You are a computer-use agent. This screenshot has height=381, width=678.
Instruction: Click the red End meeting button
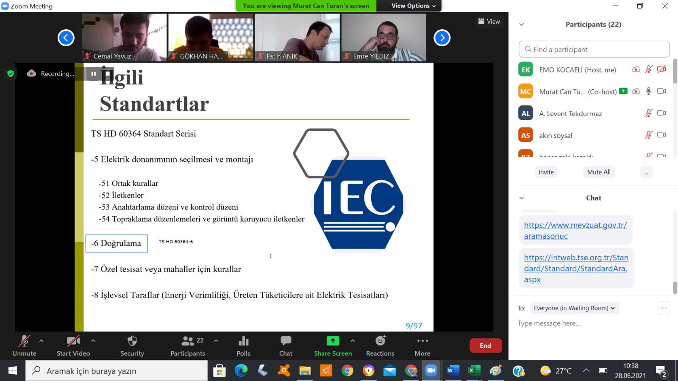(x=486, y=345)
